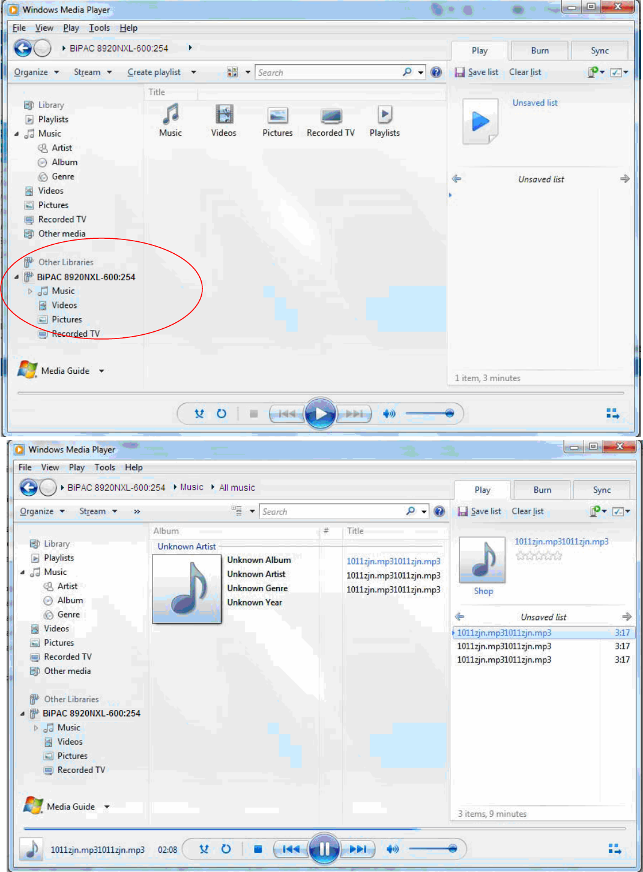Click Save list in top window
This screenshot has height=872, width=643.
point(477,72)
